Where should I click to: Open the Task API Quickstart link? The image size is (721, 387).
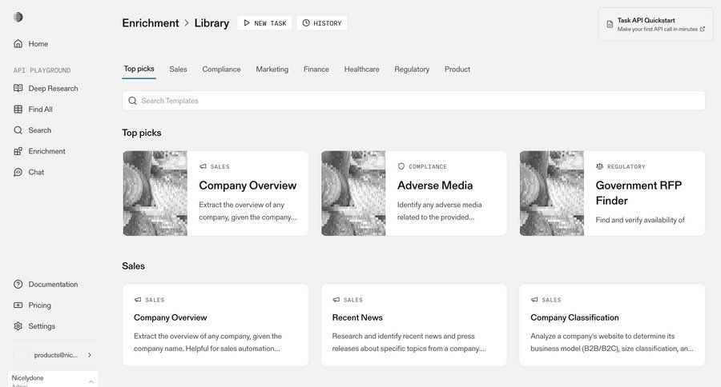[x=655, y=24]
